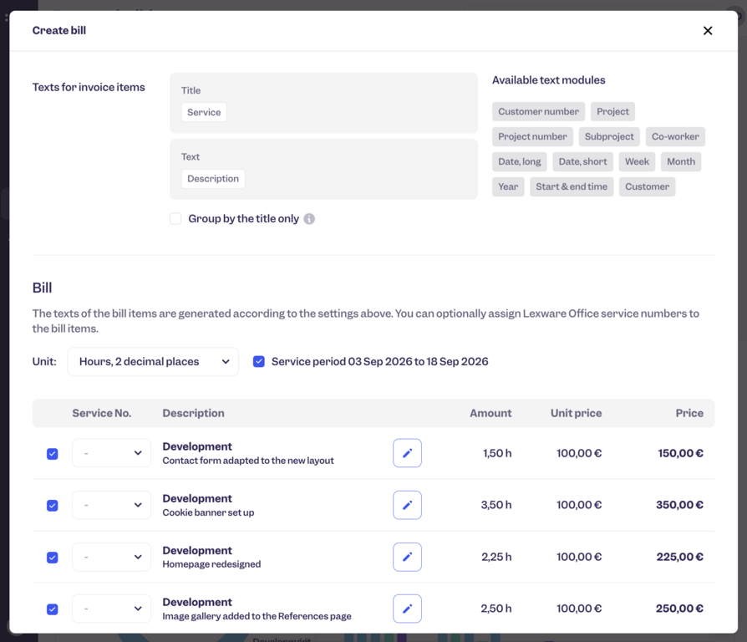Click the Service chip in Title field

pyautogui.click(x=204, y=112)
